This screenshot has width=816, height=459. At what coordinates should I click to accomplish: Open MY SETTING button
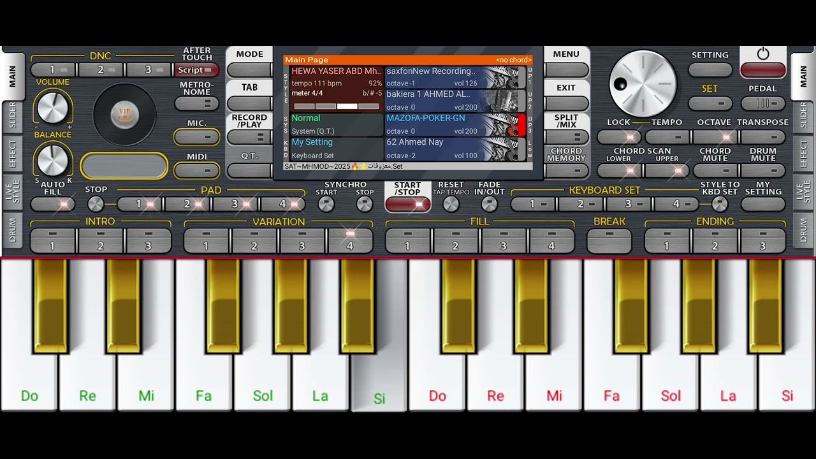[763, 204]
